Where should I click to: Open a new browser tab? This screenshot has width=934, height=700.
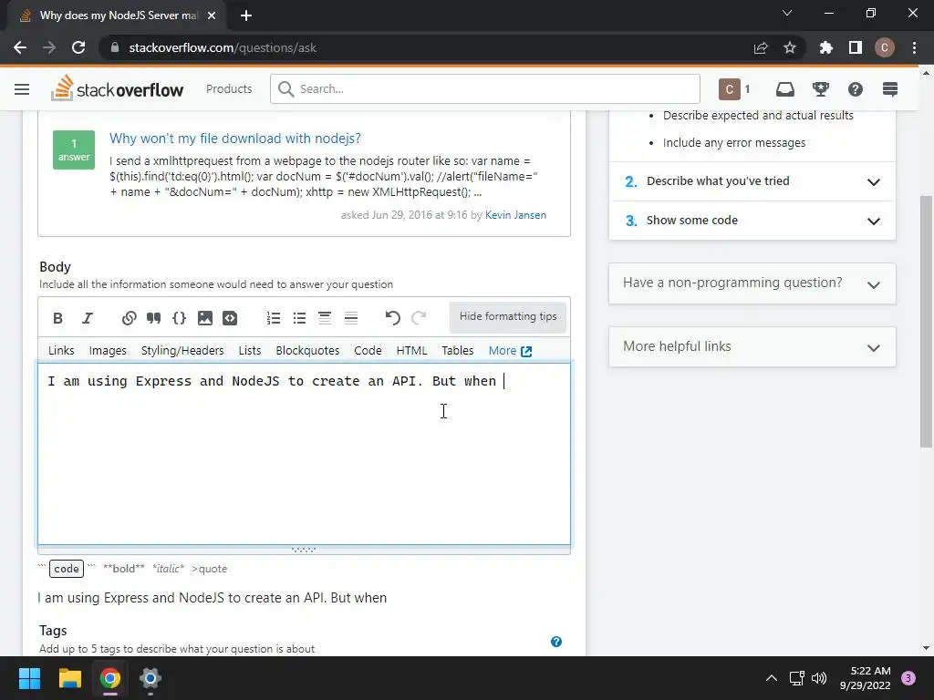click(246, 15)
